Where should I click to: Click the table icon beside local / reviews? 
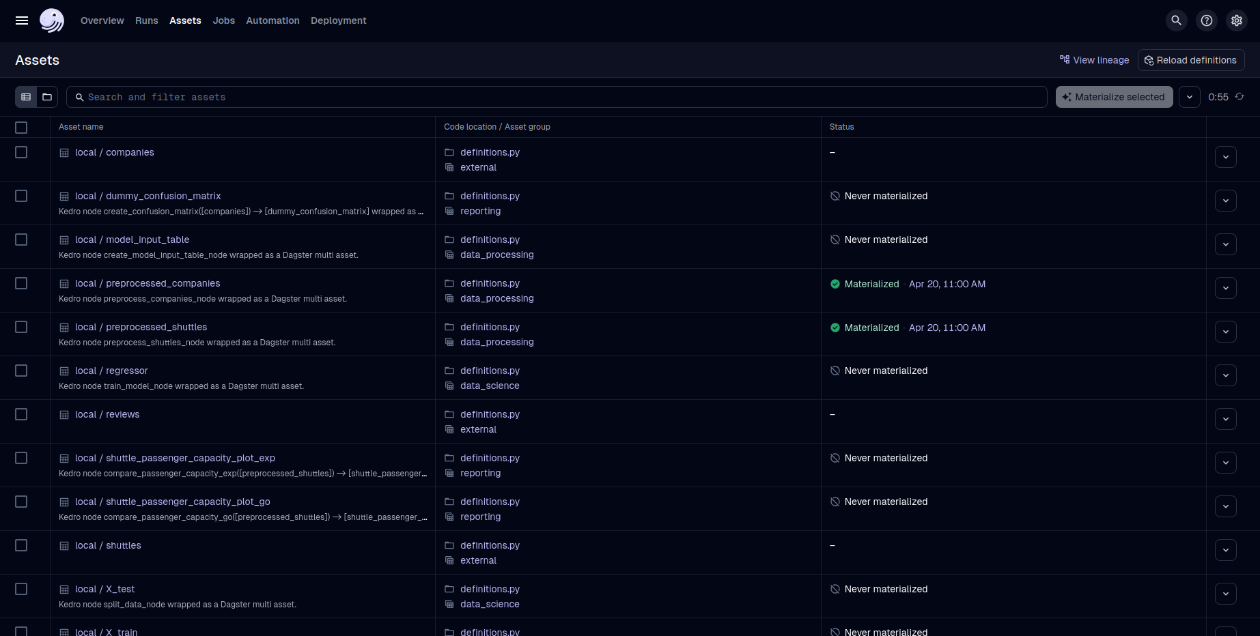click(x=64, y=415)
